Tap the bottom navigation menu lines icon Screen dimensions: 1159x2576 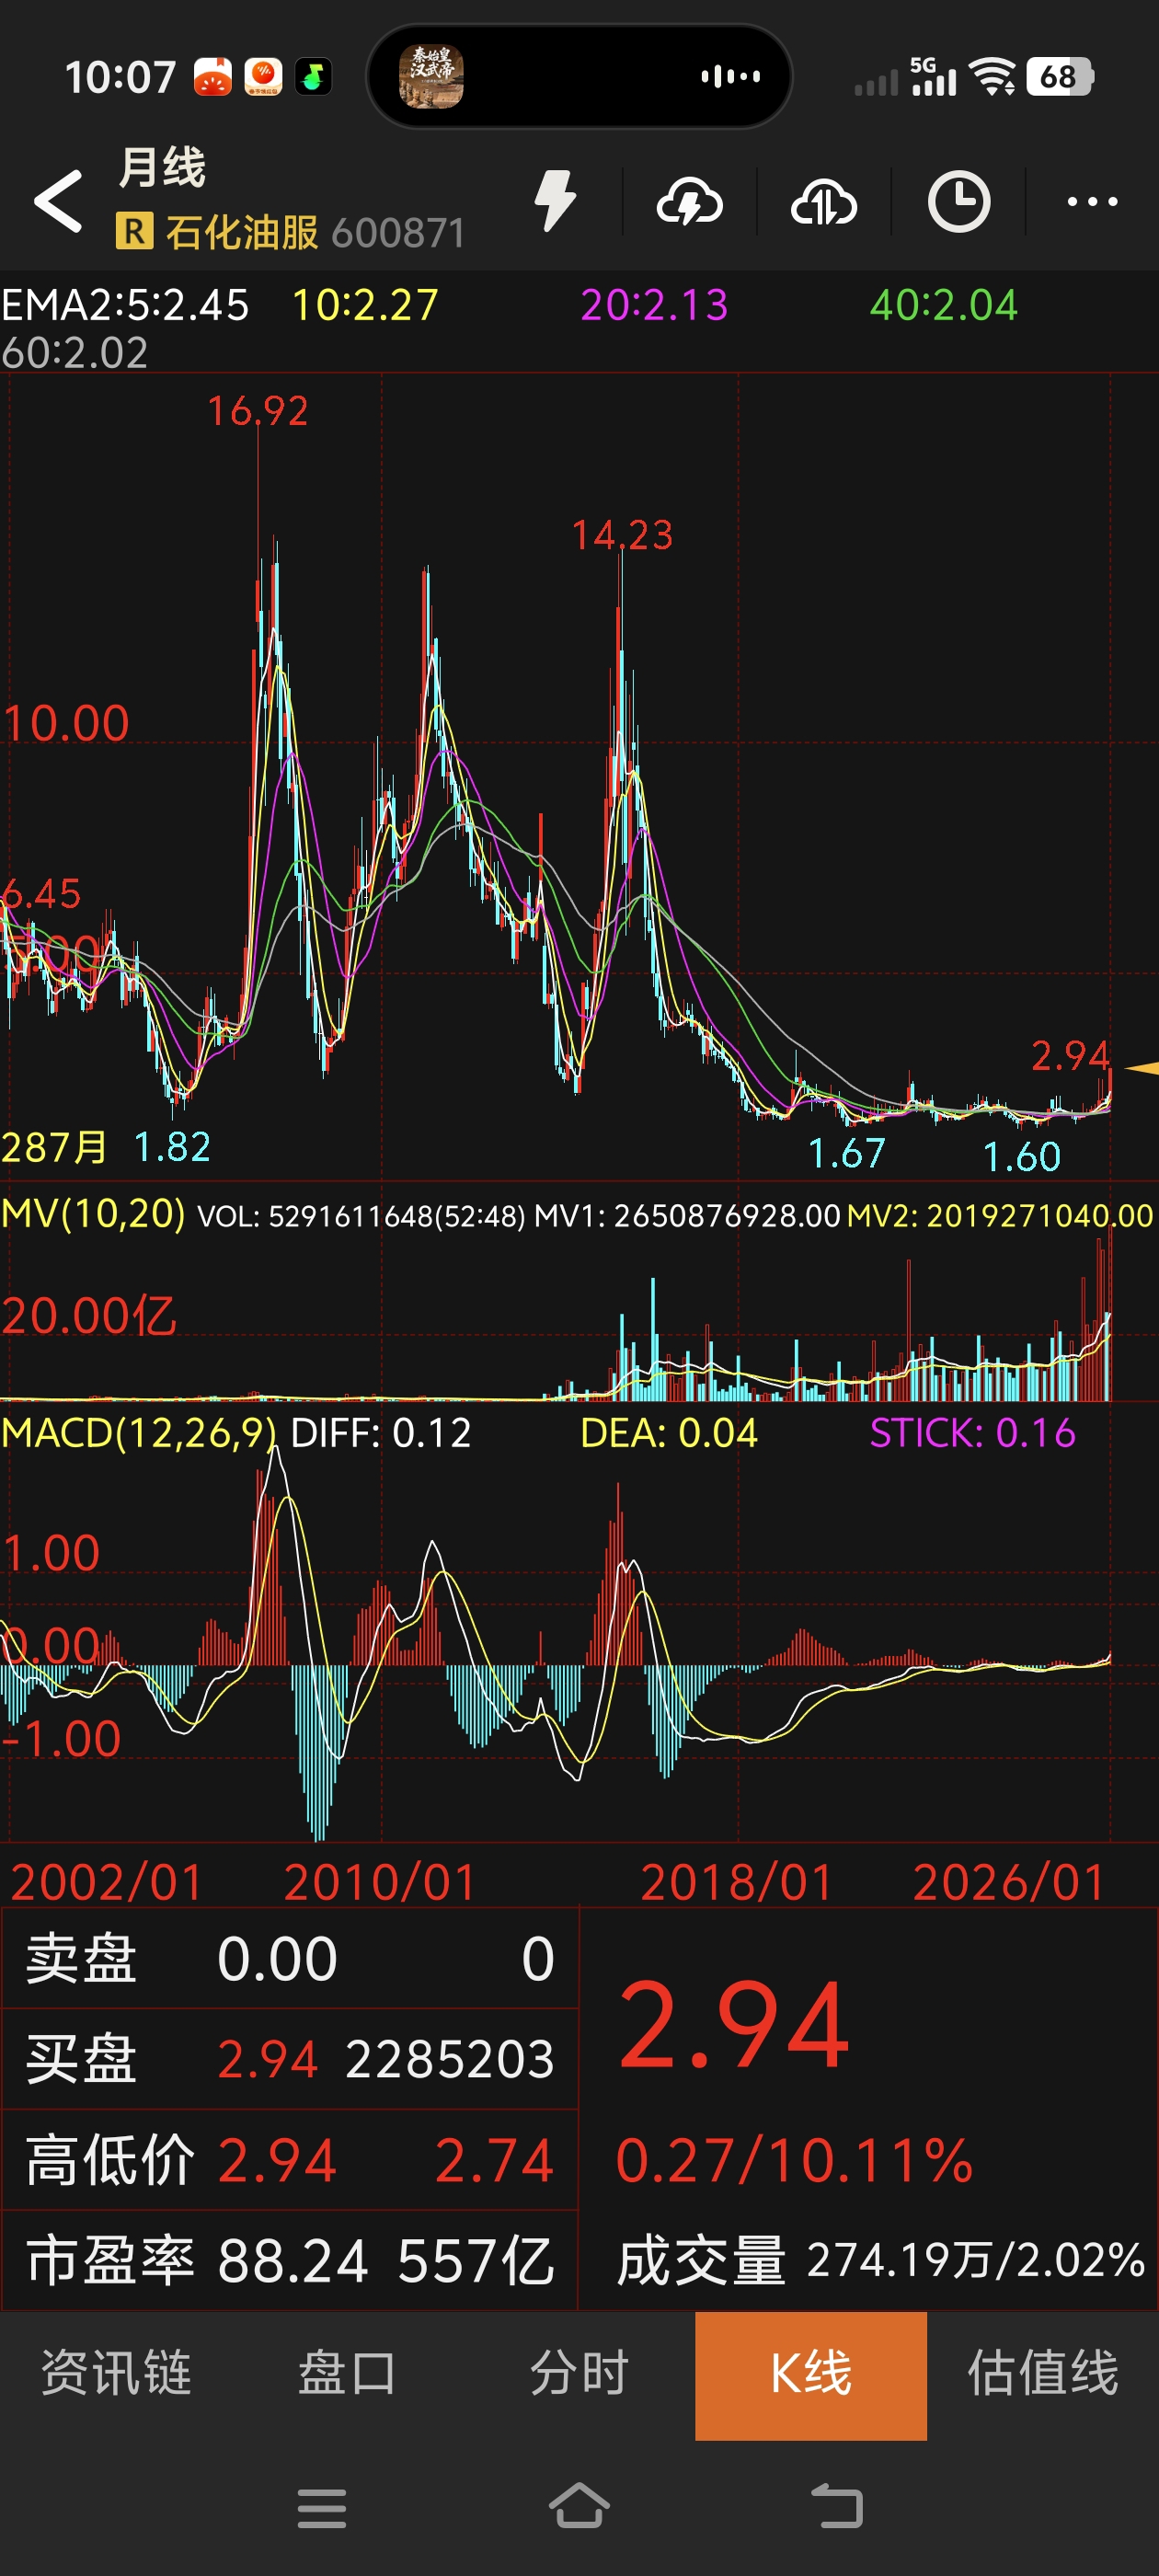pyautogui.click(x=322, y=2508)
